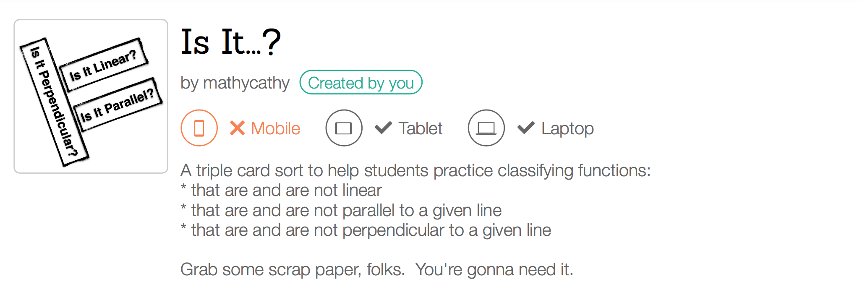Click the orange X beside Mobile
This screenshot has width=862, height=303.
237,128
